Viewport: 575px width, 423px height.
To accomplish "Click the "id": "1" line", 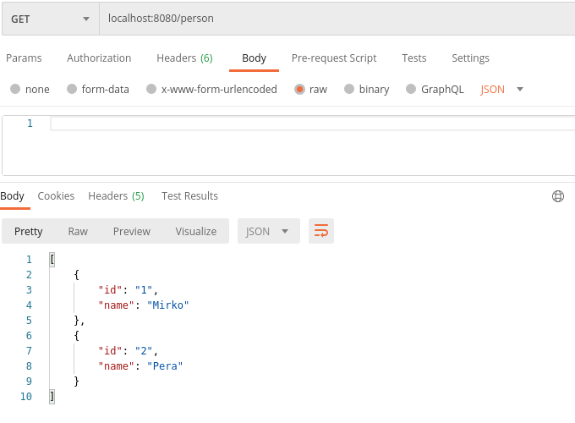I will (x=128, y=290).
